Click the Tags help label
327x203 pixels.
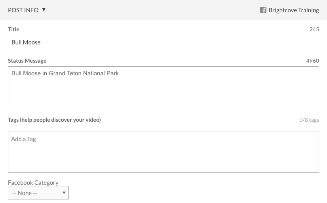[54, 120]
